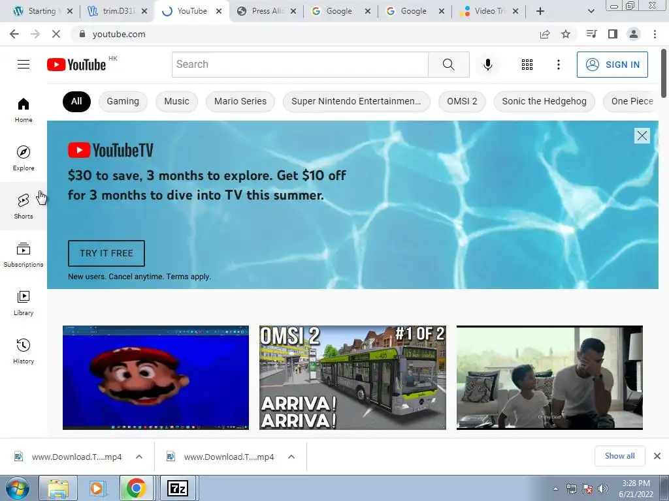Open Library in the sidebar
Viewport: 669px width, 501px height.
click(24, 303)
